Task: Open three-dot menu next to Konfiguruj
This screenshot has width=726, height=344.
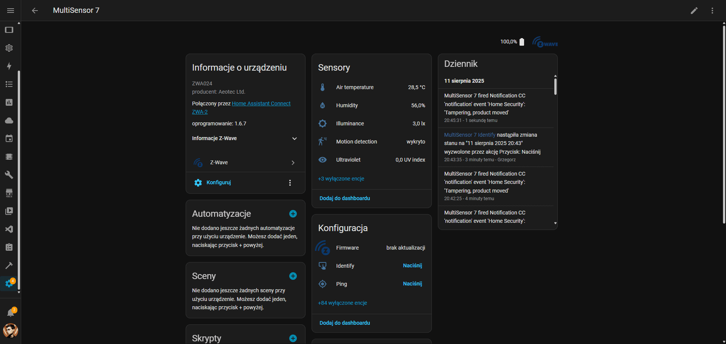Action: click(x=290, y=183)
